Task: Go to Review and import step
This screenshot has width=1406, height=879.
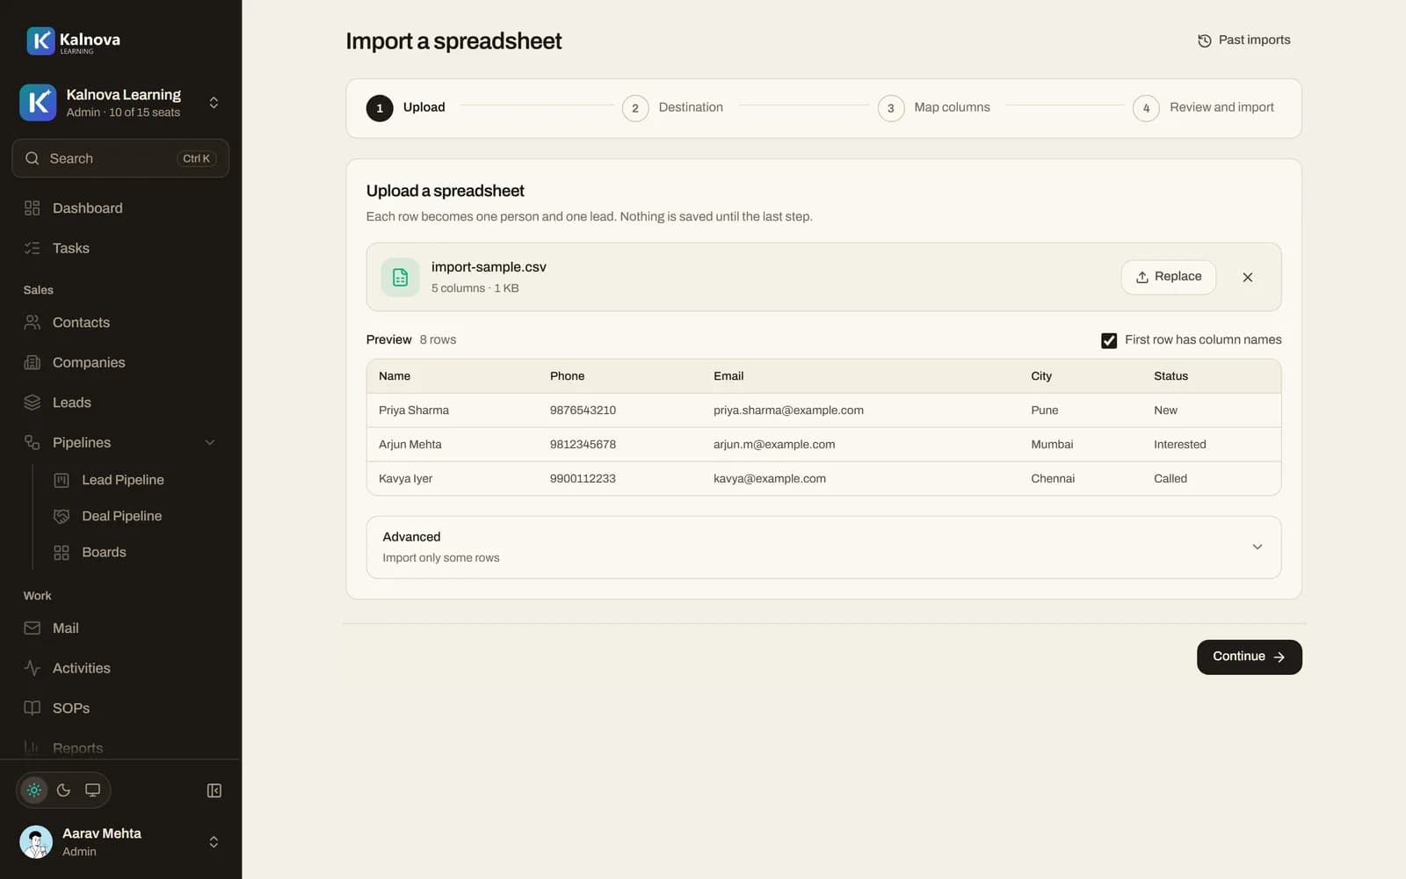Action: pyautogui.click(x=1204, y=107)
